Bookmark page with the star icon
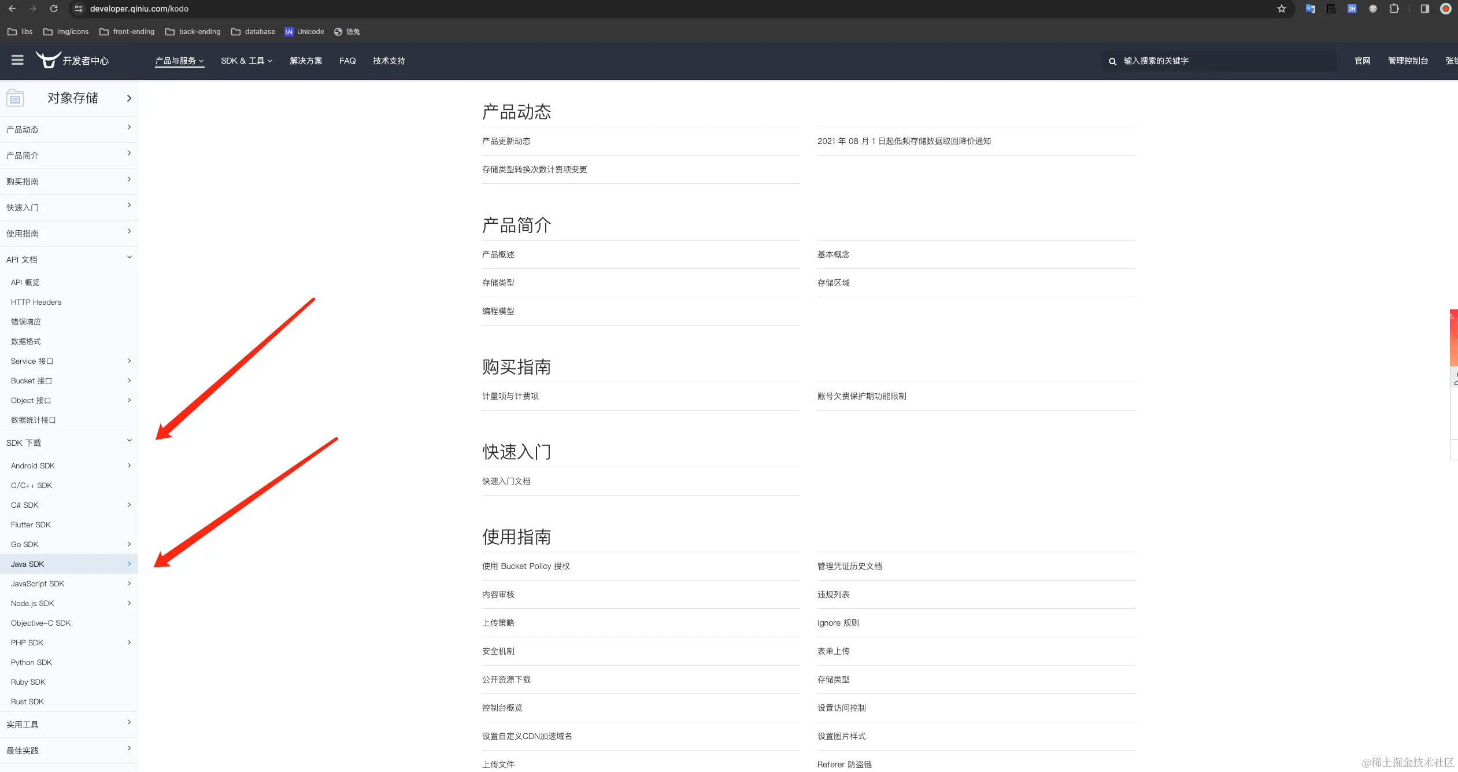 [x=1282, y=9]
